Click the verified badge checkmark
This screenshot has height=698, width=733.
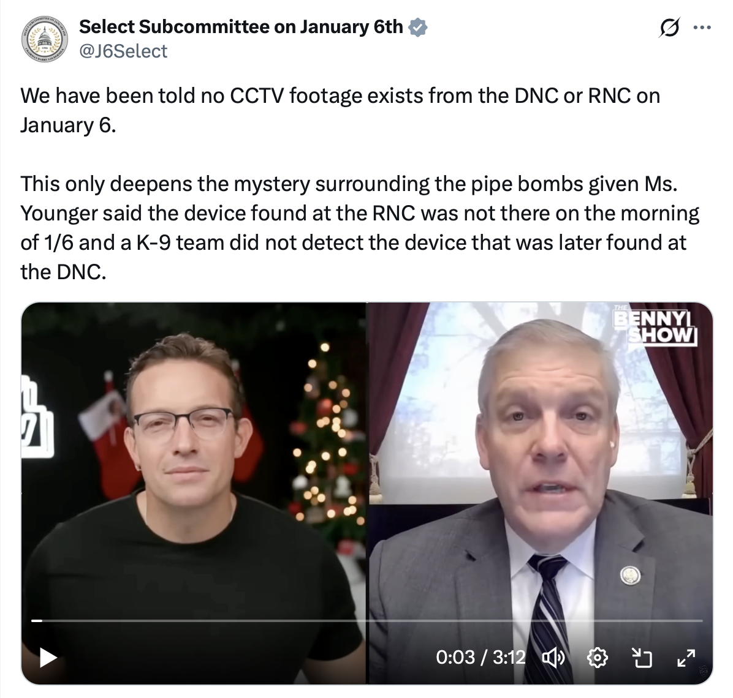pyautogui.click(x=417, y=27)
